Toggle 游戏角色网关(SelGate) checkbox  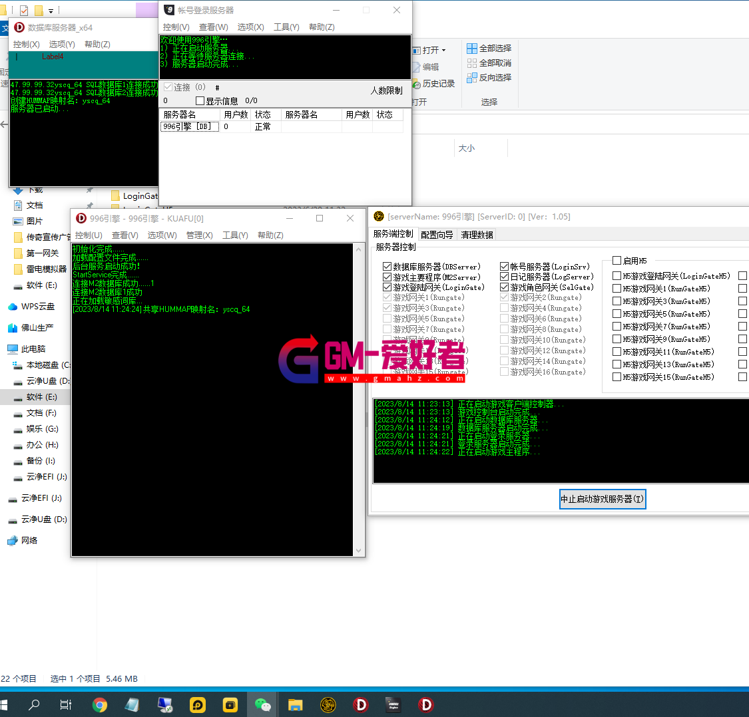pyautogui.click(x=504, y=287)
